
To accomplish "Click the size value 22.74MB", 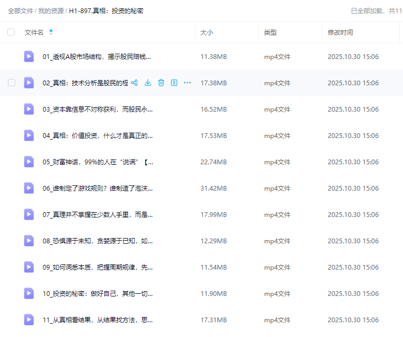I will click(214, 162).
